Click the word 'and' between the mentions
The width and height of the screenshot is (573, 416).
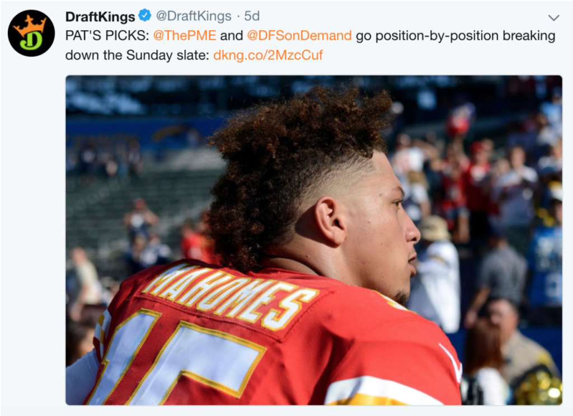click(x=231, y=36)
